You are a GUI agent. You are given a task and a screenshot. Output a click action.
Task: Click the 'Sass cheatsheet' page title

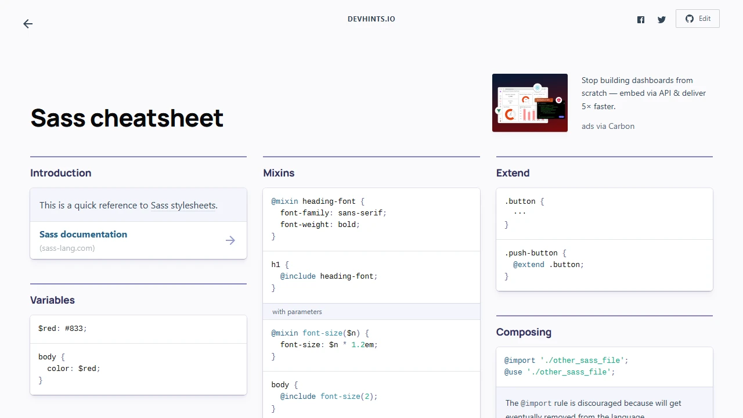click(x=127, y=118)
